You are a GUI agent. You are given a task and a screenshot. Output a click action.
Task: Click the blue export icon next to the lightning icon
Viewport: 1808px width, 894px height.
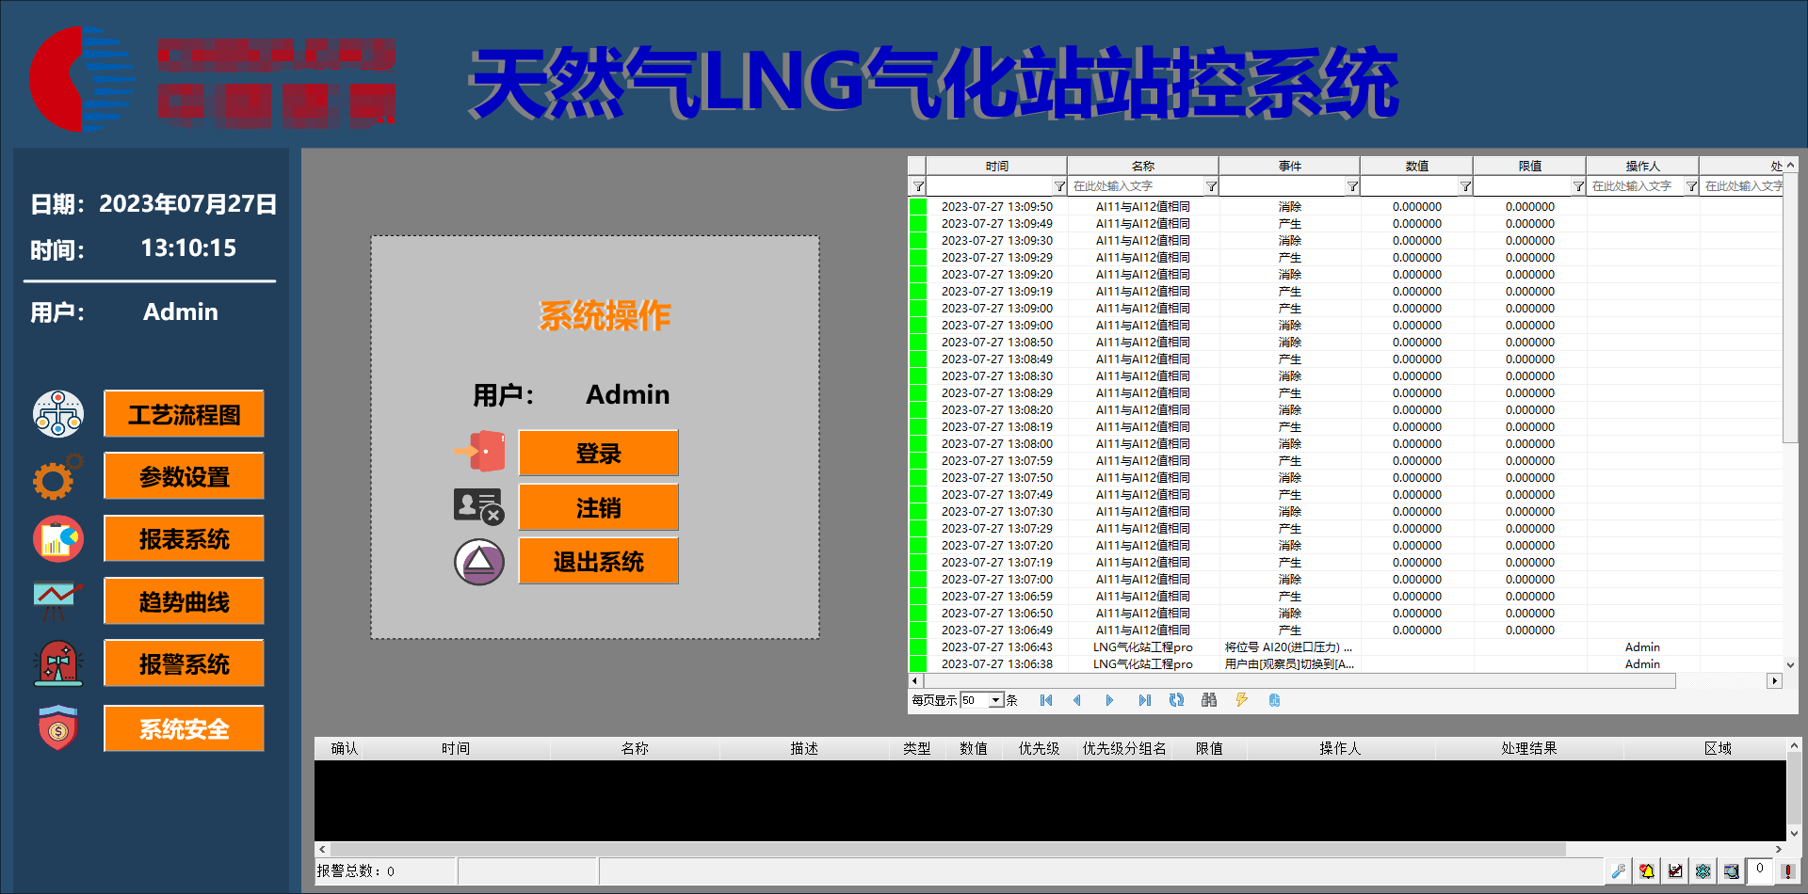(x=1275, y=700)
